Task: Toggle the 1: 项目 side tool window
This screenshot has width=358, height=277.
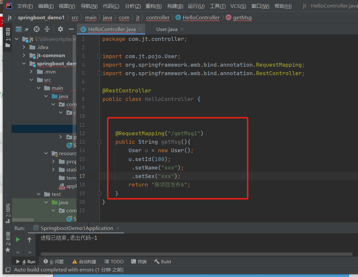Action: 8,38
